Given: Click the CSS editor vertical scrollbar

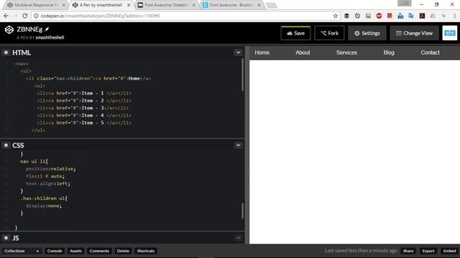Looking at the screenshot, I should [242, 211].
